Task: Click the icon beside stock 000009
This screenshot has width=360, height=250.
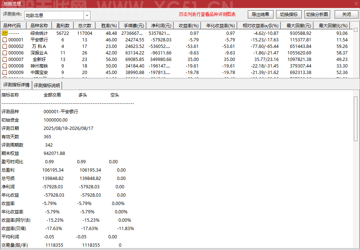Action: coord(5,73)
